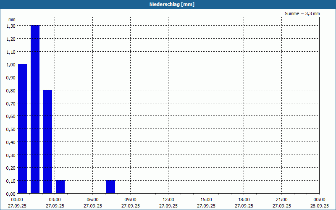Click the 0,50 y-axis label
The image size is (336, 210).
[11, 129]
